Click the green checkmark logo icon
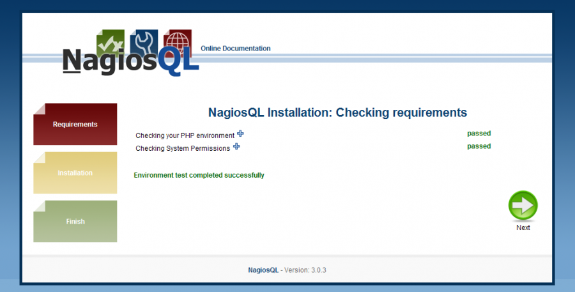 [x=111, y=43]
